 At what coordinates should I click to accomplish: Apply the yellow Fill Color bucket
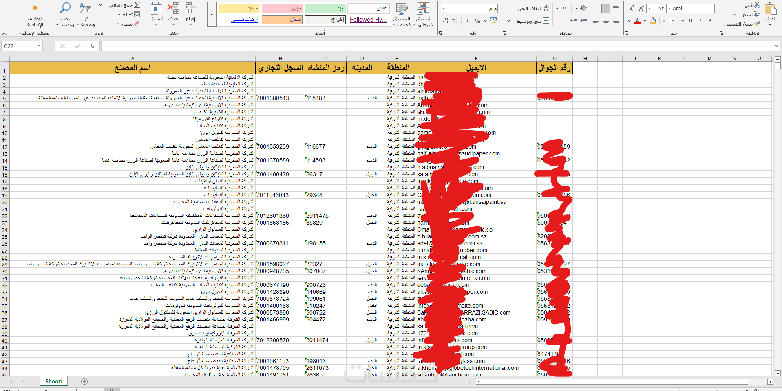pos(653,21)
